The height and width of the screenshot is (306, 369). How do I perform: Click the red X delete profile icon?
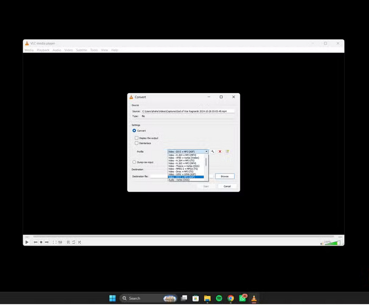[x=220, y=151]
